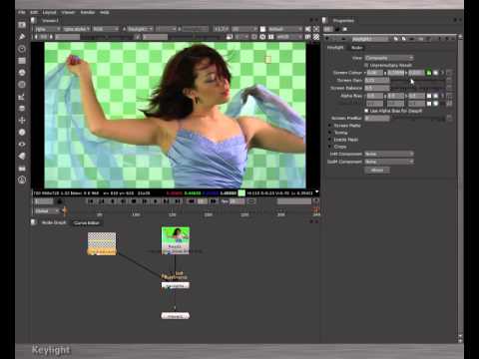This screenshot has height=359, width=479.
Task: Open the Time nodes clock icon
Action: click(22, 49)
